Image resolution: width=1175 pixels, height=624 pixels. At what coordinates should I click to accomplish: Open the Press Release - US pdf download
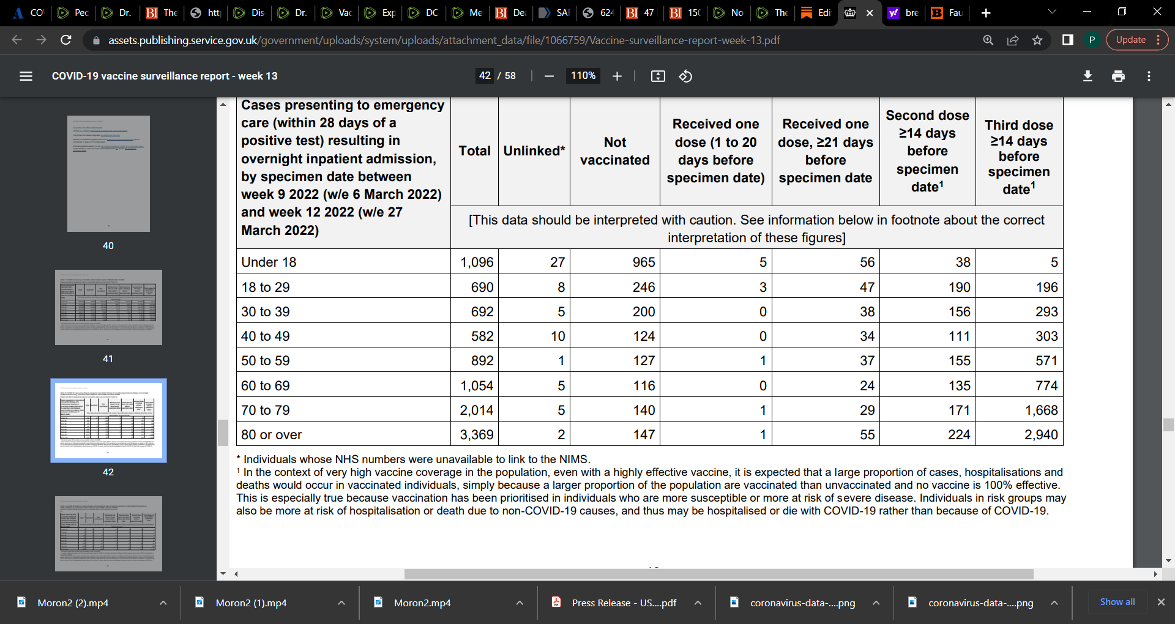pyautogui.click(x=624, y=603)
